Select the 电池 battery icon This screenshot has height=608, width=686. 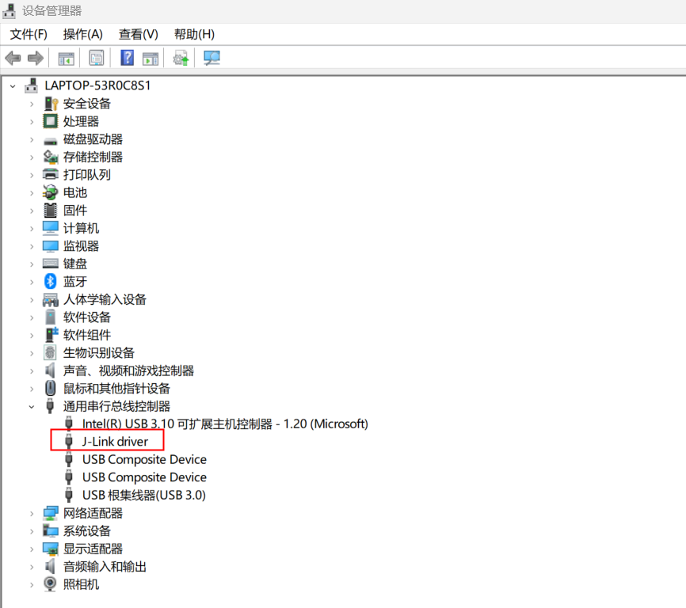tap(51, 192)
